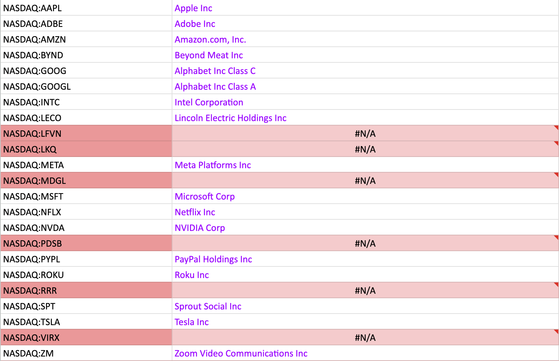Screen dimensions: 559x361
Task: Select the #N/A cell beside NASDAQ:LFVN
Action: [x=365, y=133]
